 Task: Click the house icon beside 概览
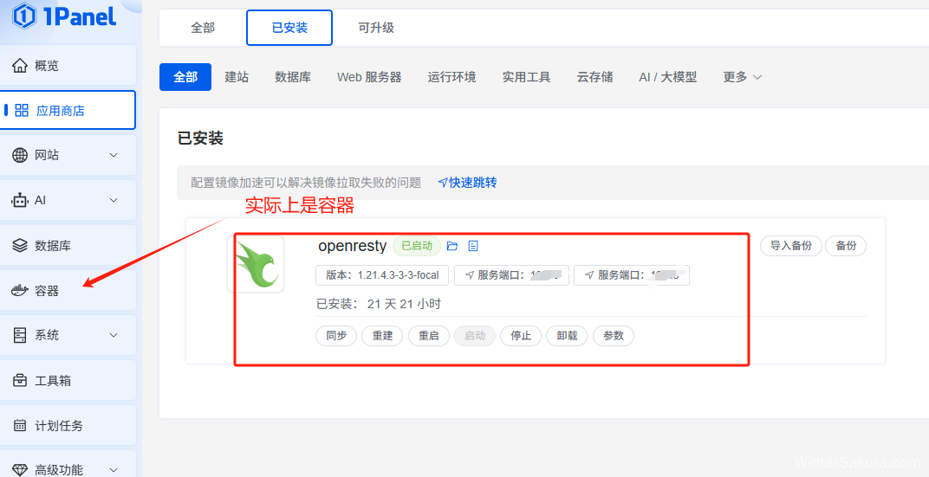point(20,65)
